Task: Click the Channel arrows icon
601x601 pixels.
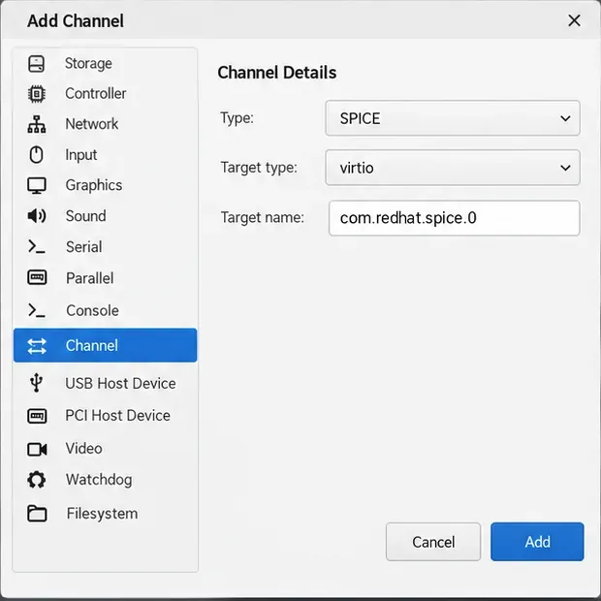Action: (x=37, y=346)
